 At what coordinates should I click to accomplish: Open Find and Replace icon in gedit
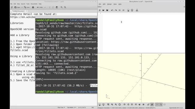65,7
